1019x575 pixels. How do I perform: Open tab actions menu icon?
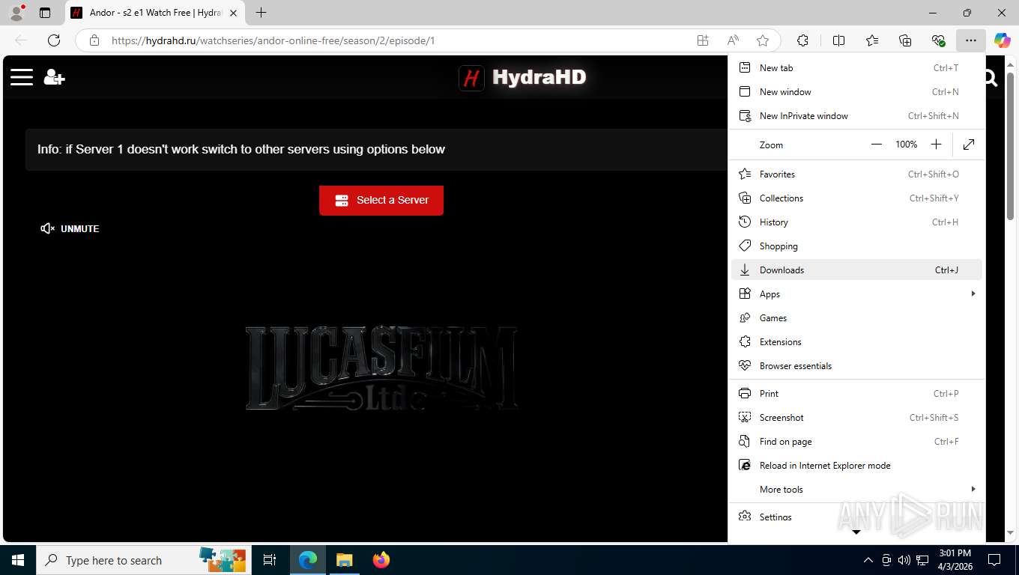[x=45, y=13]
